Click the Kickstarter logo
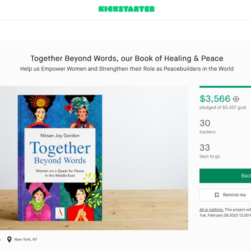This screenshot has height=251, width=251. 126,9
